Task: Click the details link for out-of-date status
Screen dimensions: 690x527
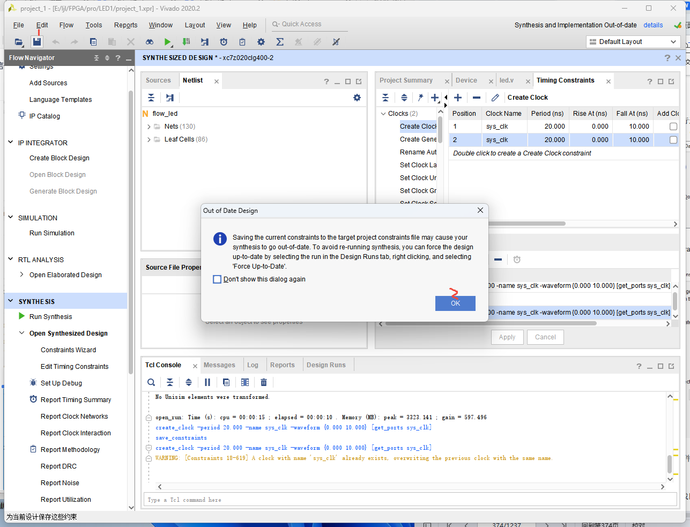Action: coord(653,25)
